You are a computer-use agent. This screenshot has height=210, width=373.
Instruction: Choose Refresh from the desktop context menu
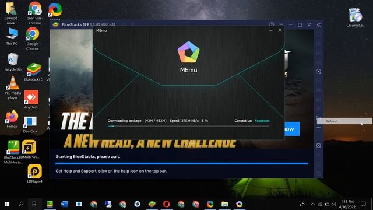[344, 121]
